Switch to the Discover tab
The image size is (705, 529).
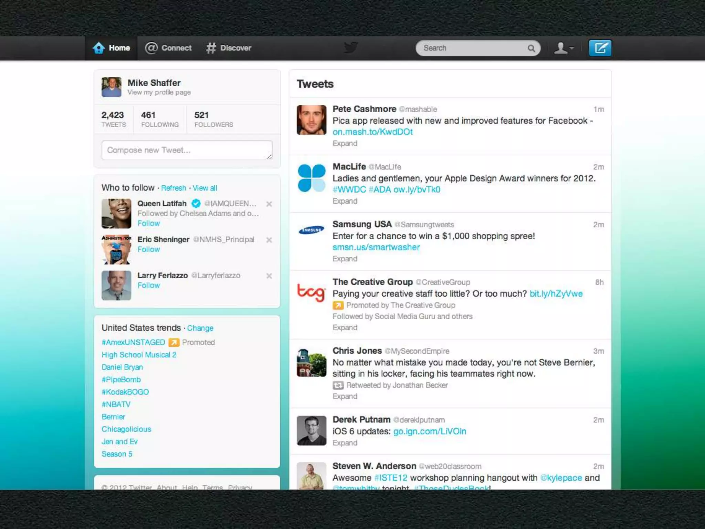(229, 48)
